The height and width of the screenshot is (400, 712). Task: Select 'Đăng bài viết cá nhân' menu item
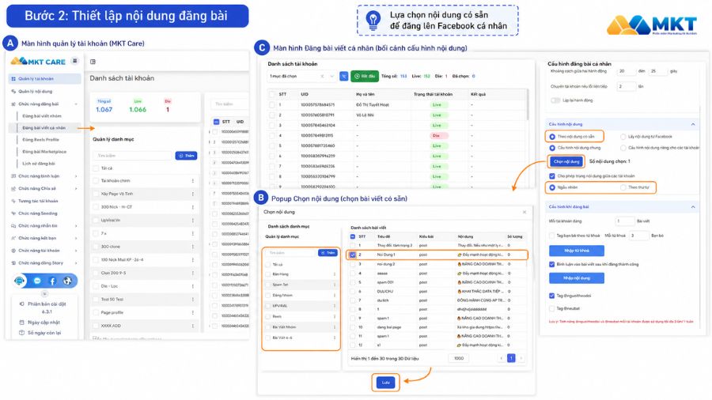[x=44, y=128]
